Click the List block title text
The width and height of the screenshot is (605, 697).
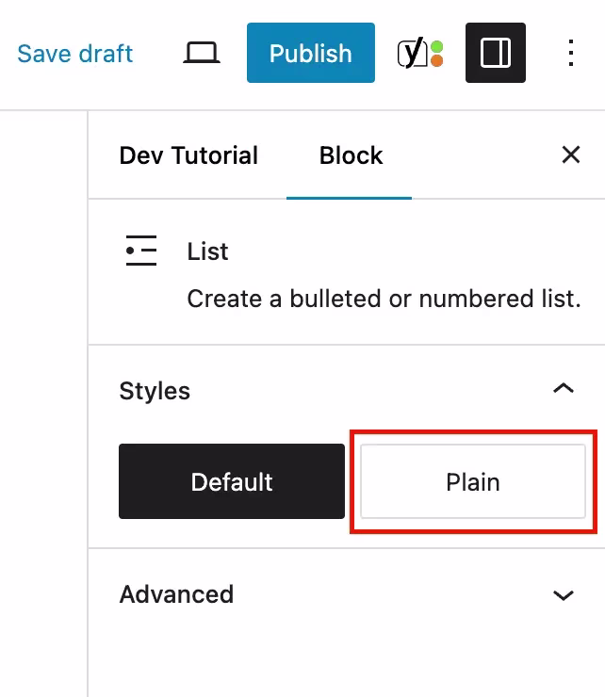[x=207, y=251]
